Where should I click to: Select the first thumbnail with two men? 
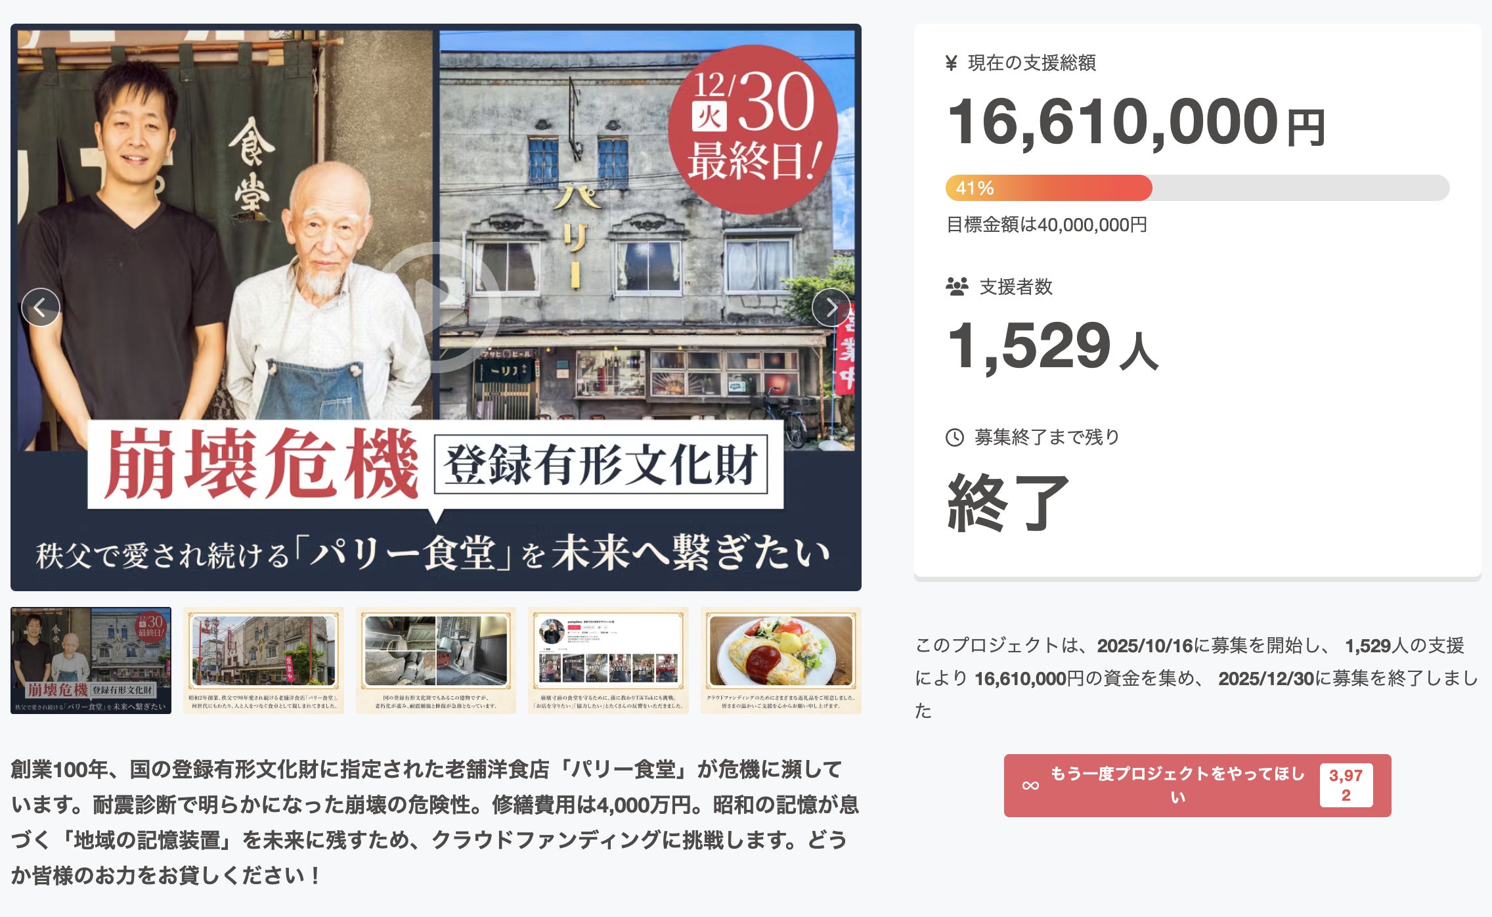click(x=91, y=660)
